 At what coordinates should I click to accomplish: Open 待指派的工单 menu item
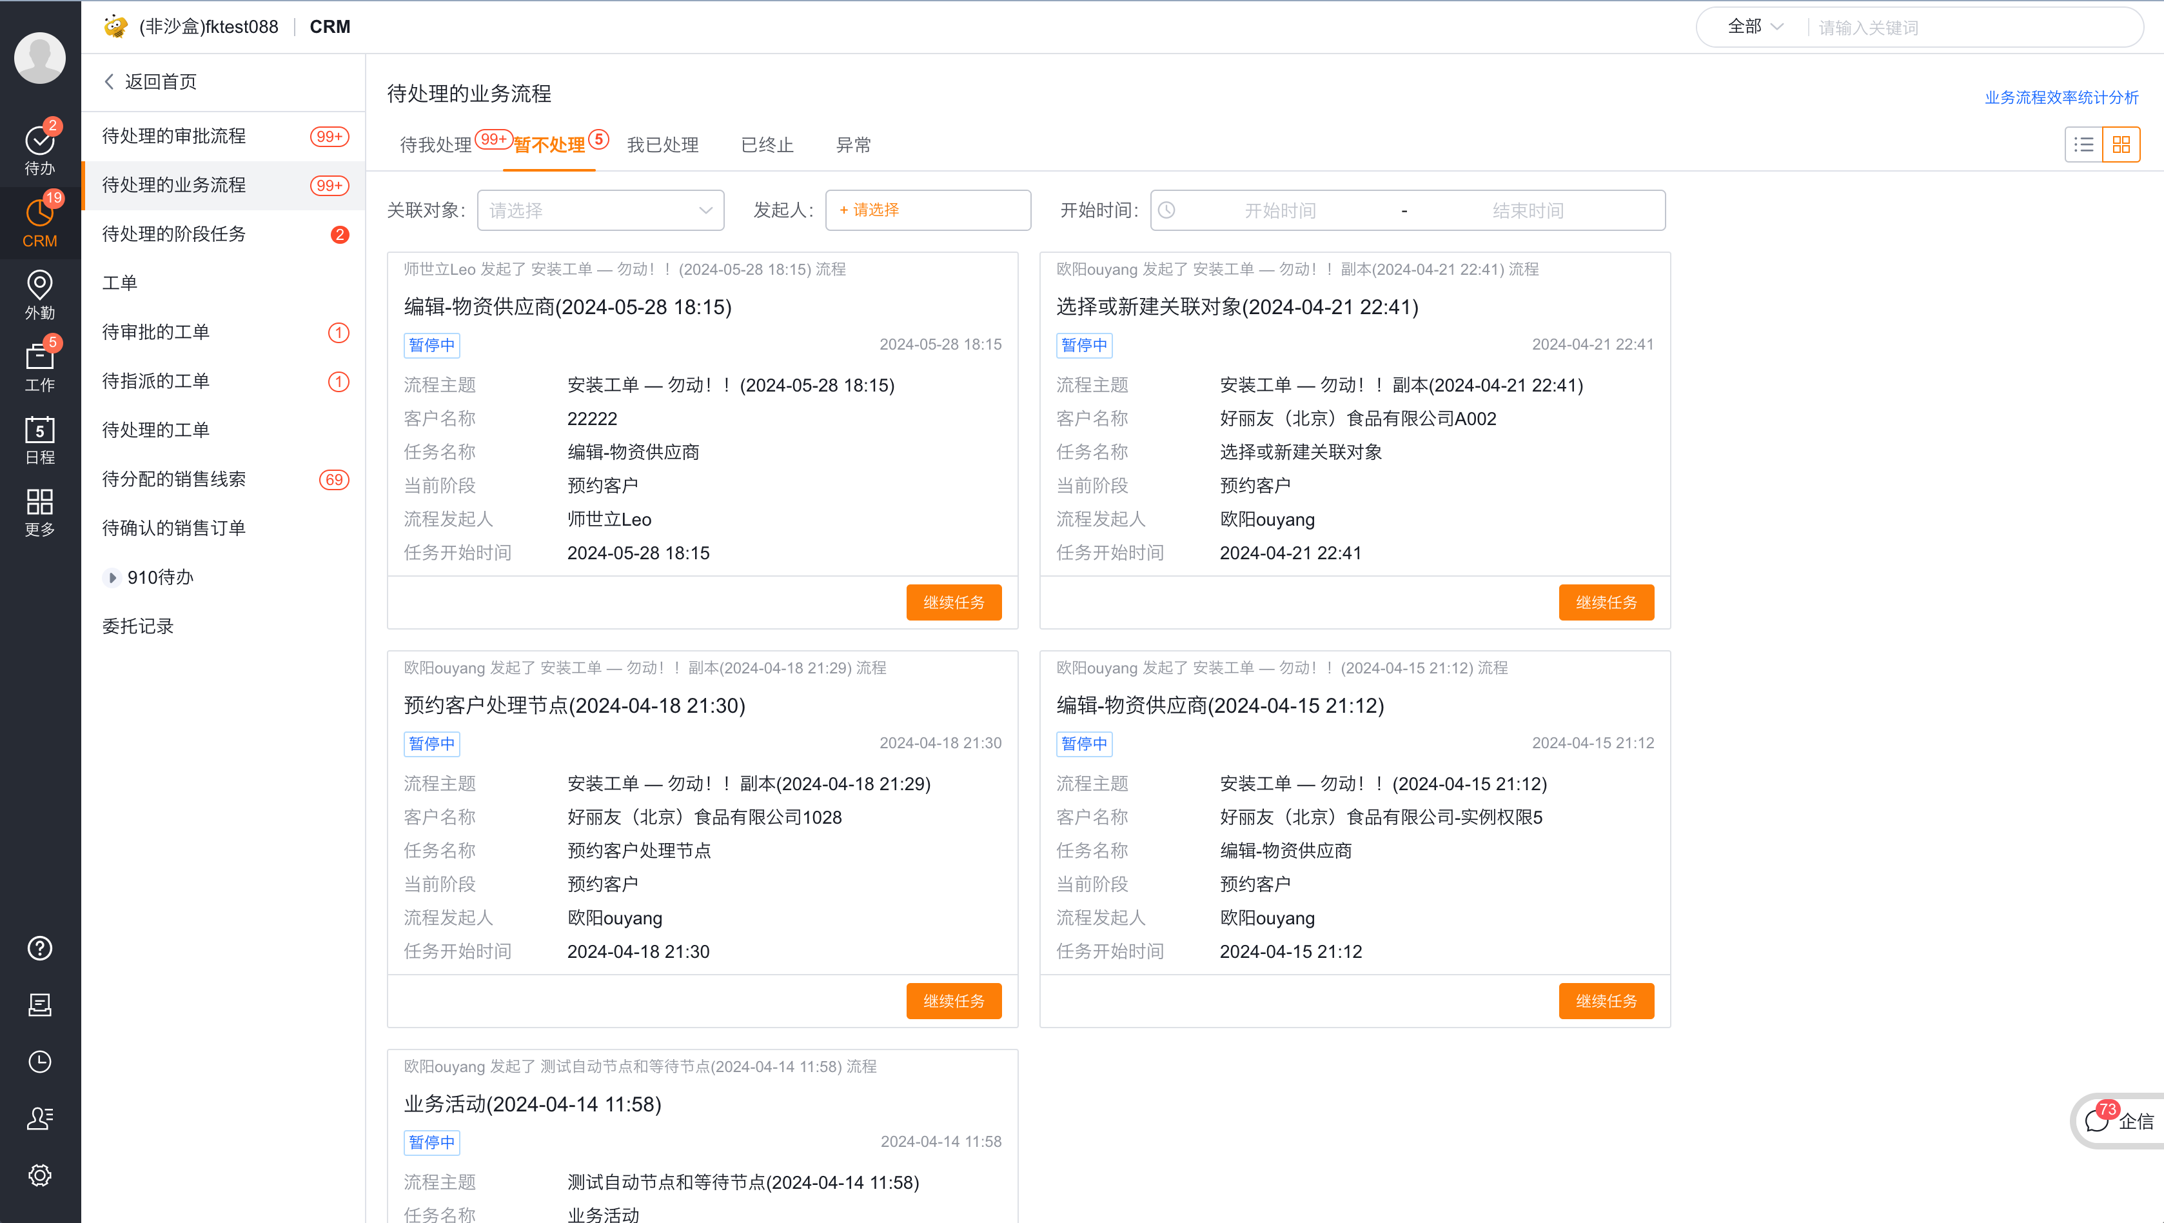click(x=224, y=381)
